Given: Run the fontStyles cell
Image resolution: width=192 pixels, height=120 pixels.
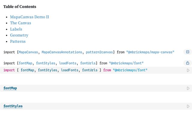Looking at the screenshot, I should pyautogui.click(x=188, y=106).
